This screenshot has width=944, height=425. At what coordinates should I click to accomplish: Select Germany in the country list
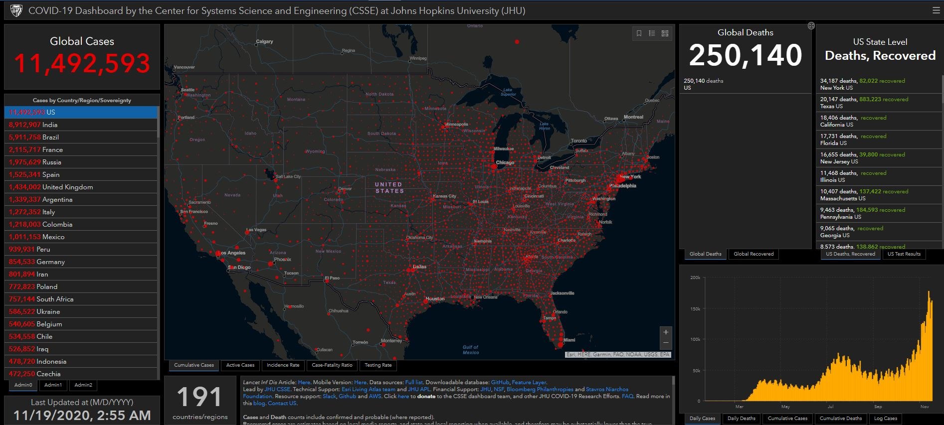tap(81, 262)
